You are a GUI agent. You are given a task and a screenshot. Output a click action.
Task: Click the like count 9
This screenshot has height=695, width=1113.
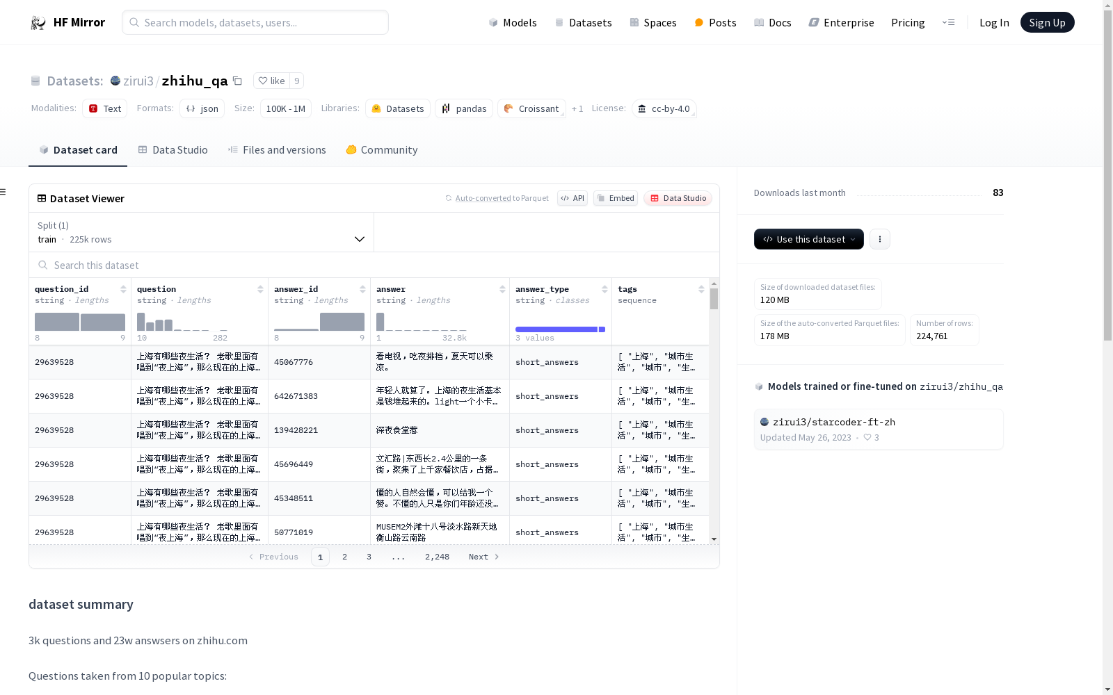point(297,81)
